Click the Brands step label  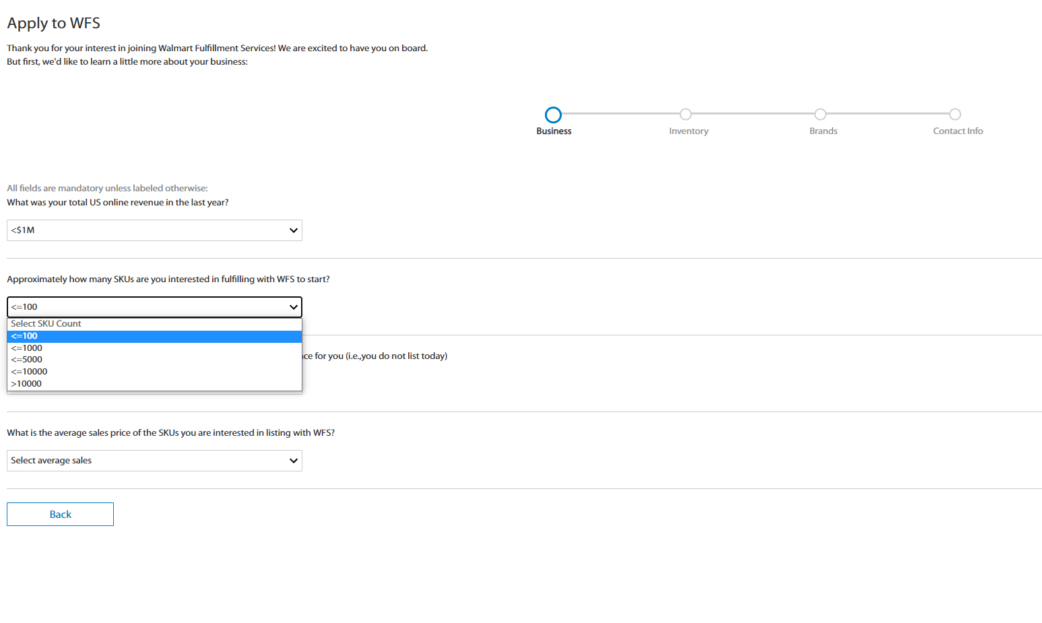pyautogui.click(x=823, y=131)
